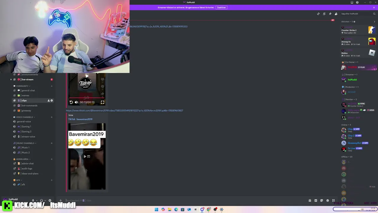378x213 pixels.
Task: Enter fullscreen on the embedded video
Action: tap(102, 102)
